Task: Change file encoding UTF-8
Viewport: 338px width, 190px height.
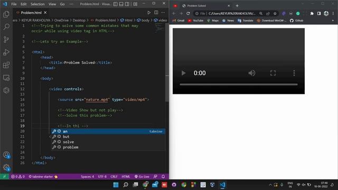Action: [102, 176]
